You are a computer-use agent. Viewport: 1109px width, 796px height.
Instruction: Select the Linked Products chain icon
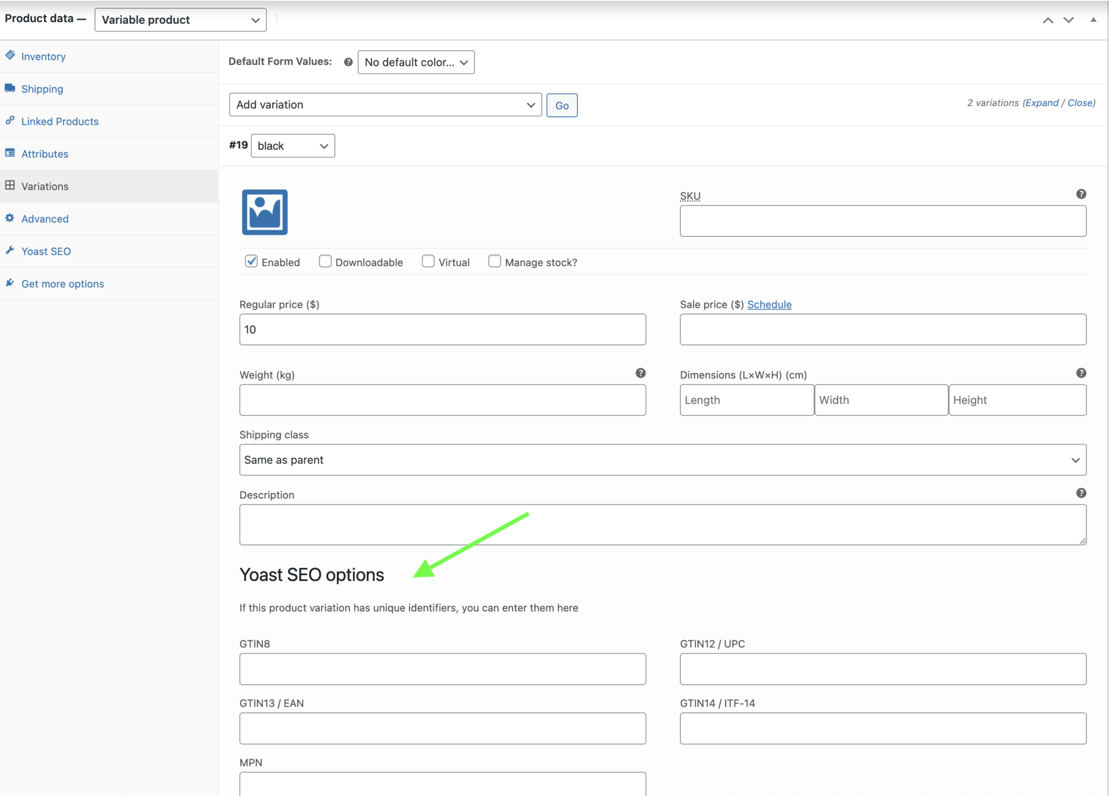click(x=10, y=121)
